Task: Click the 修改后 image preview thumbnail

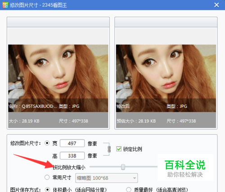Action: tap(166, 78)
